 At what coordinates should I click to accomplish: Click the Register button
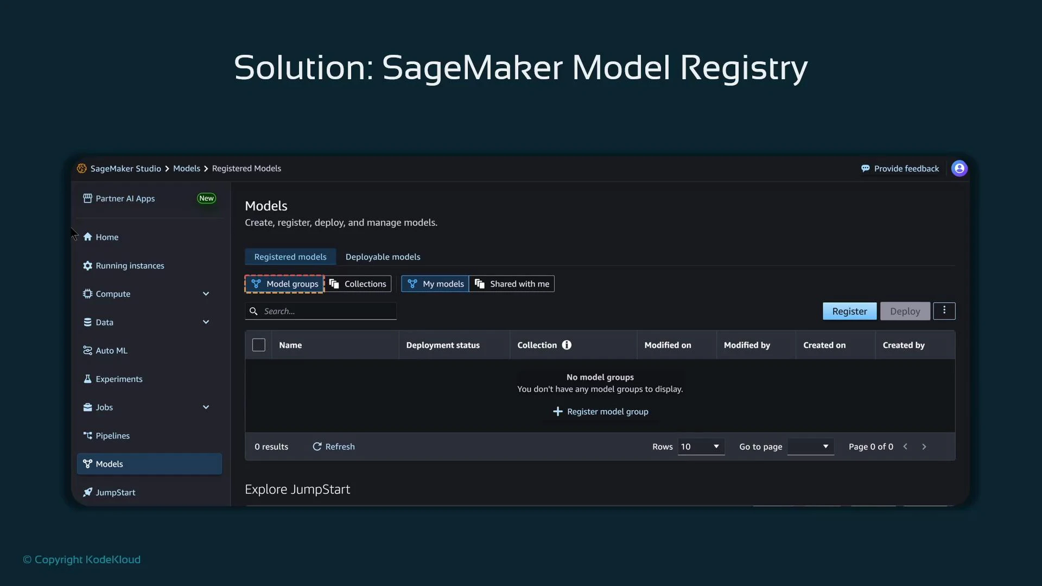click(x=849, y=311)
